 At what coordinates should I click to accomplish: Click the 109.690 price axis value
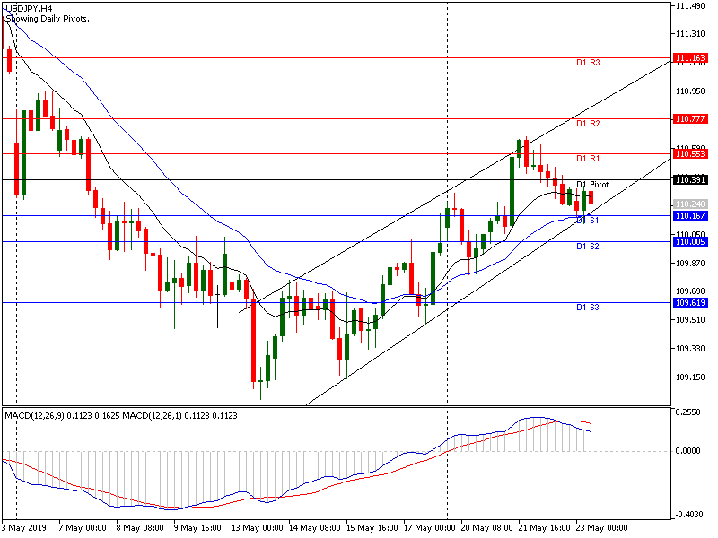point(690,291)
